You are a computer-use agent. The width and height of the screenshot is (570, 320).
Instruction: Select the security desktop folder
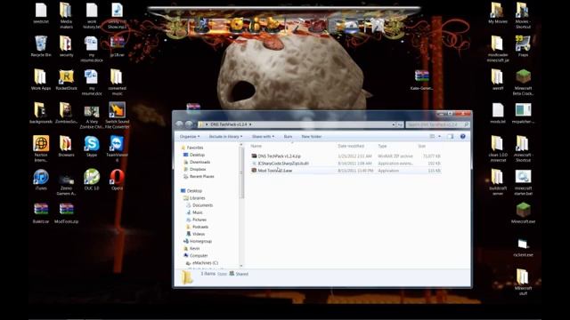[66, 46]
